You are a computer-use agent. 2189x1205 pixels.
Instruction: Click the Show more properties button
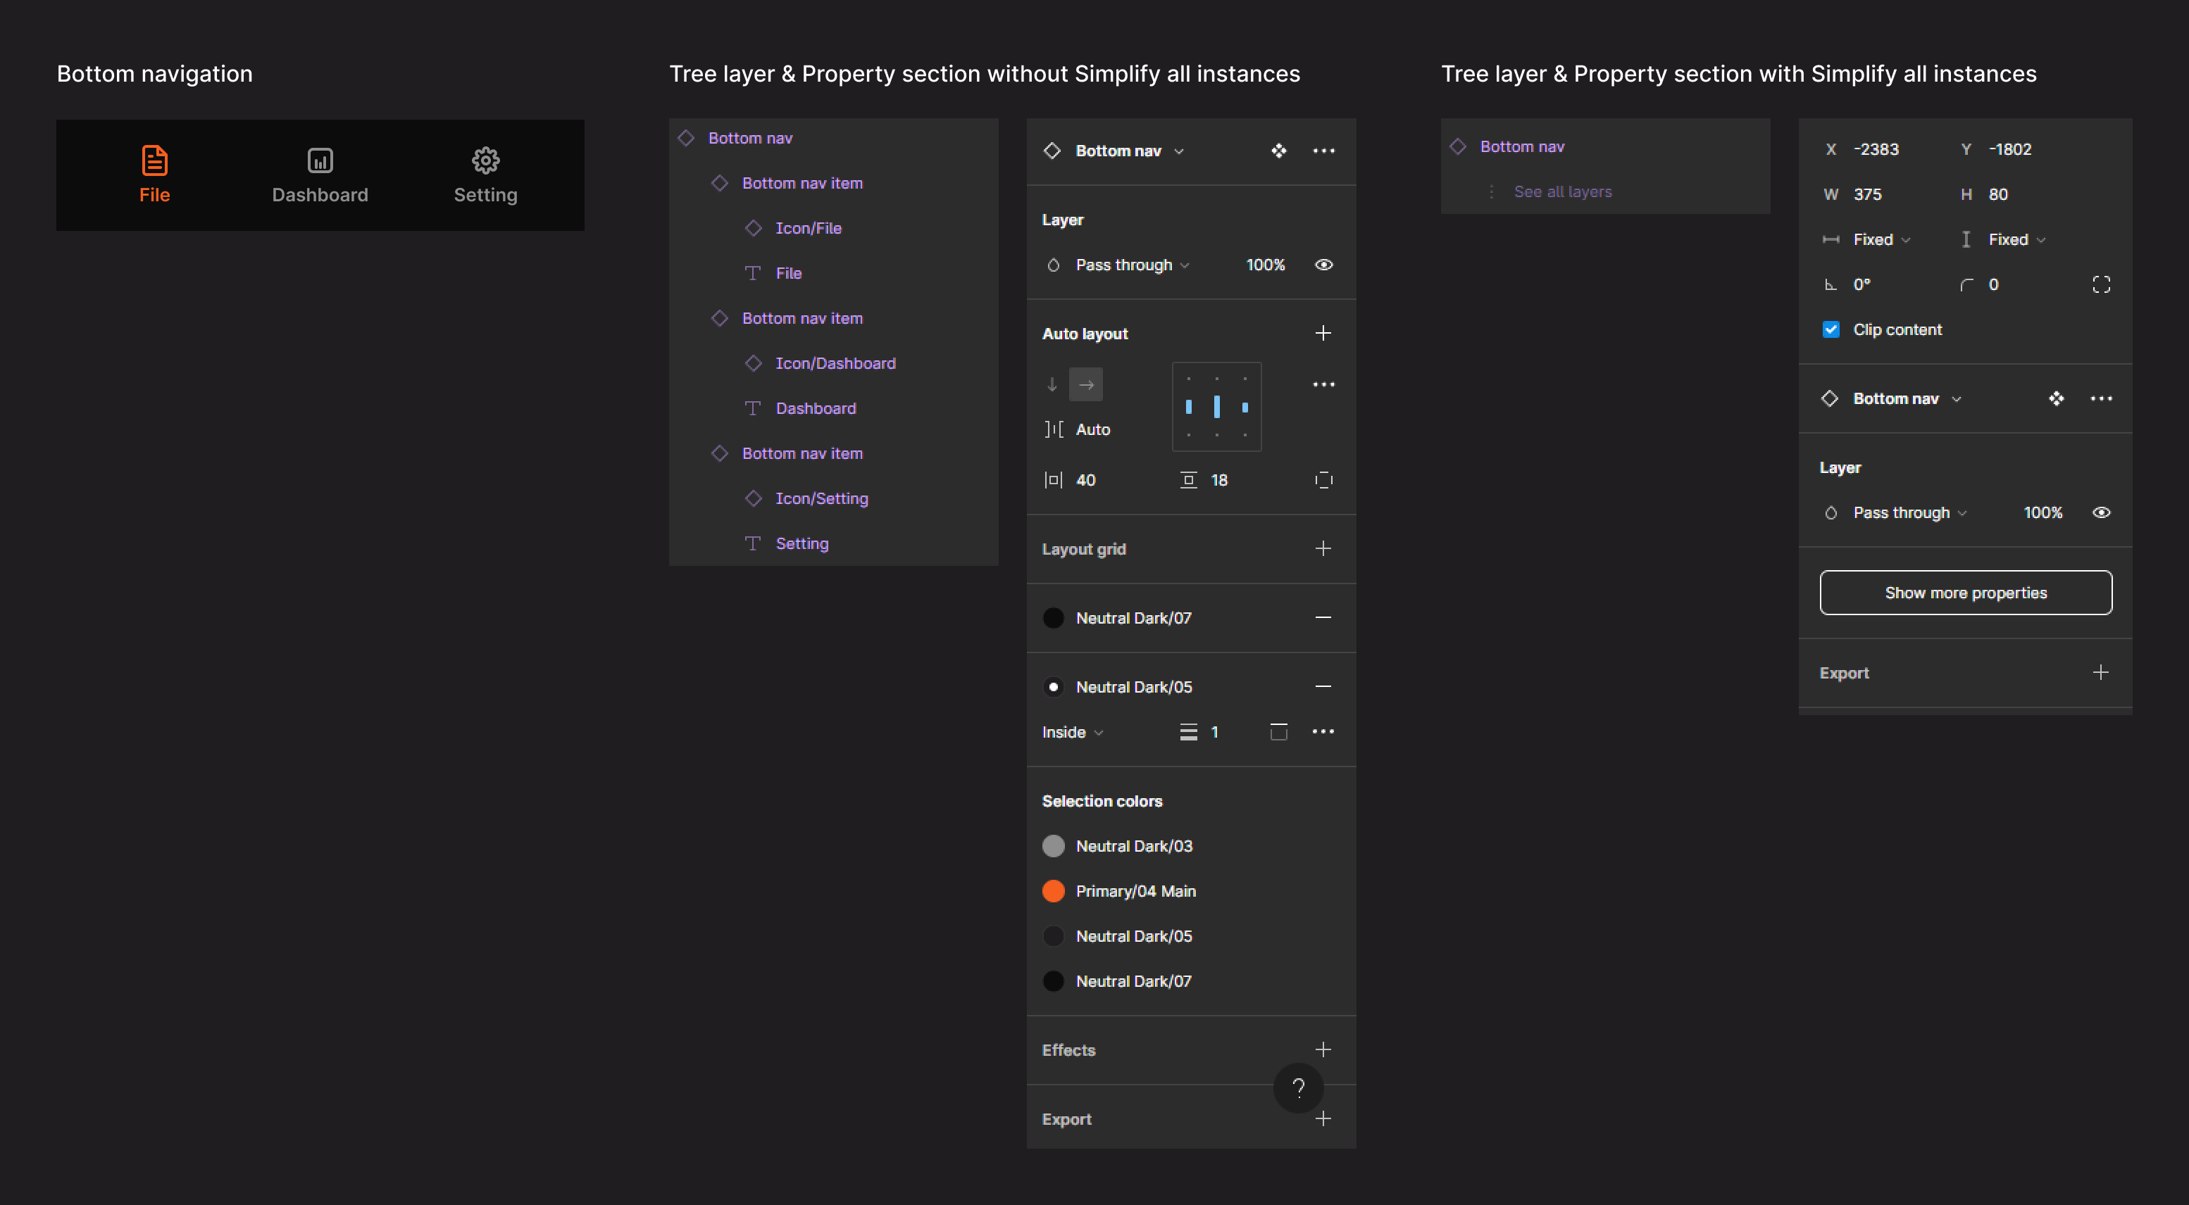click(1966, 592)
